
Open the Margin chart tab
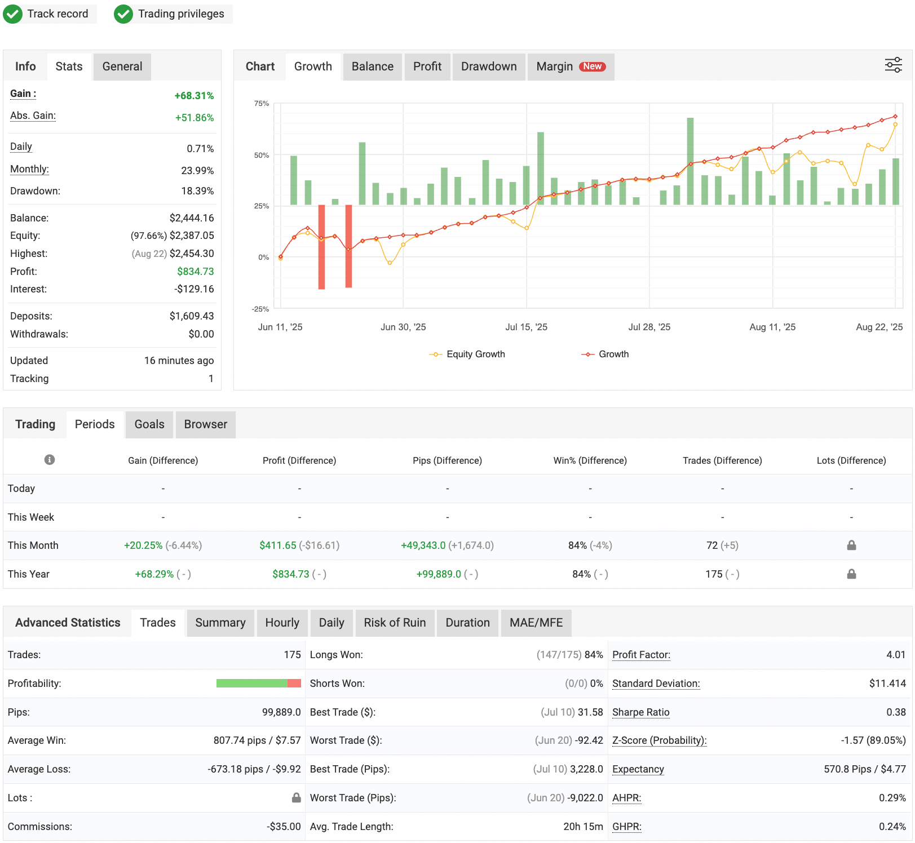pos(571,66)
